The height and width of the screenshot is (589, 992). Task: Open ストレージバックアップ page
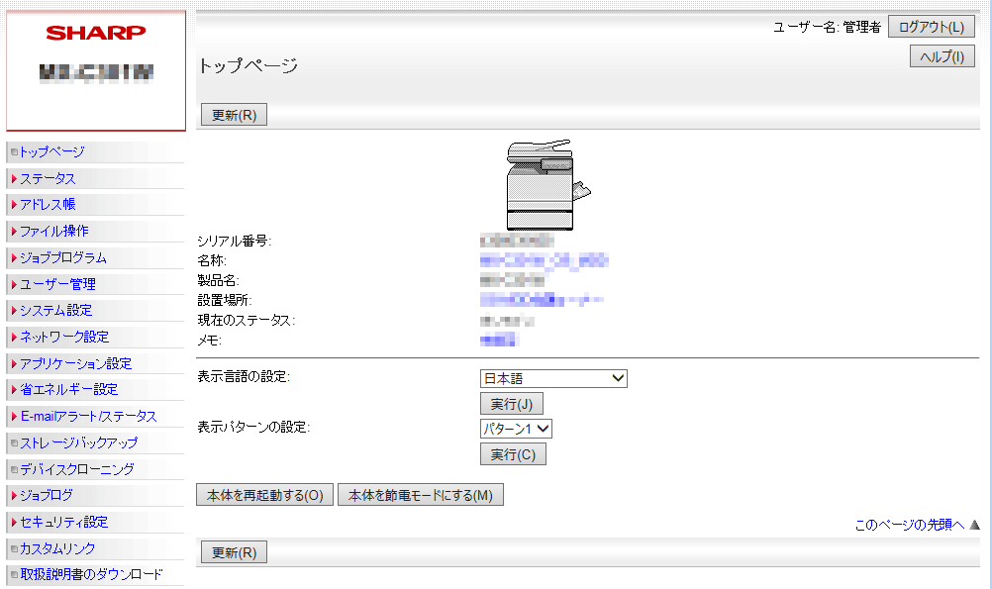tap(78, 443)
